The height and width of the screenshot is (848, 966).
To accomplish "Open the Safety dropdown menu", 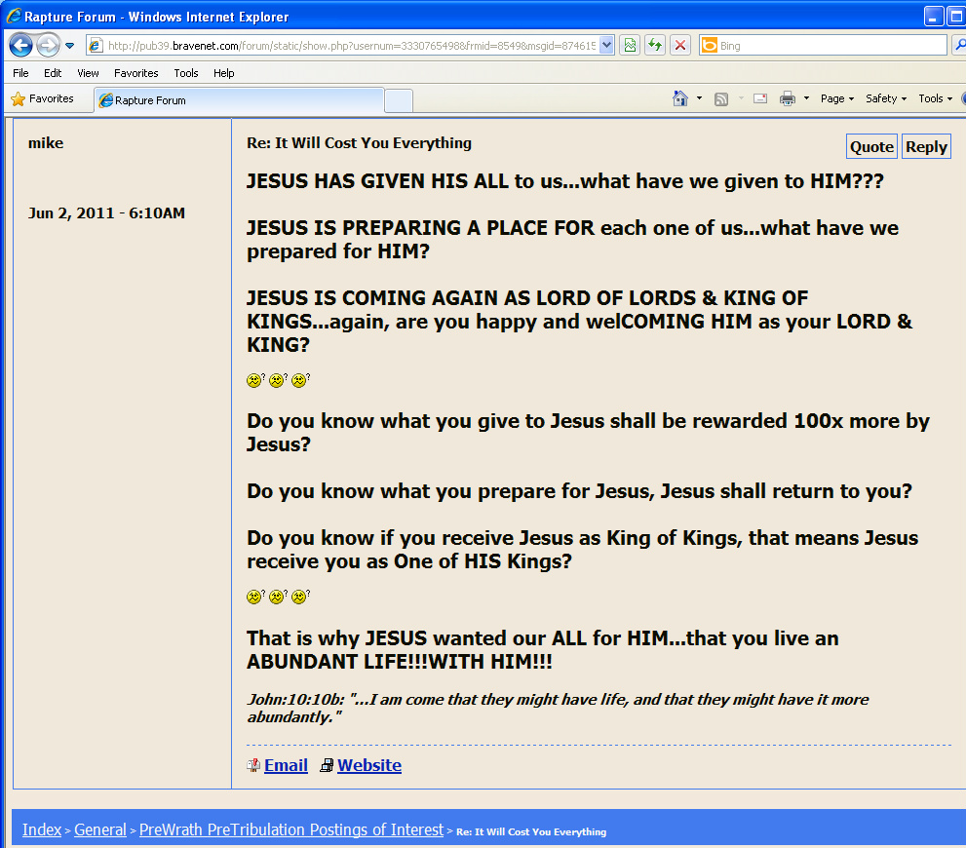I will coord(885,98).
